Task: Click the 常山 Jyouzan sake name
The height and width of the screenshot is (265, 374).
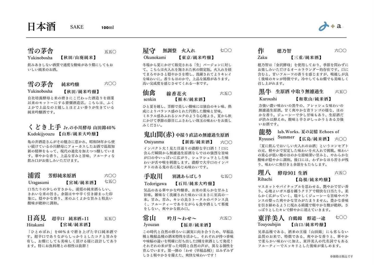Action: [149, 218]
